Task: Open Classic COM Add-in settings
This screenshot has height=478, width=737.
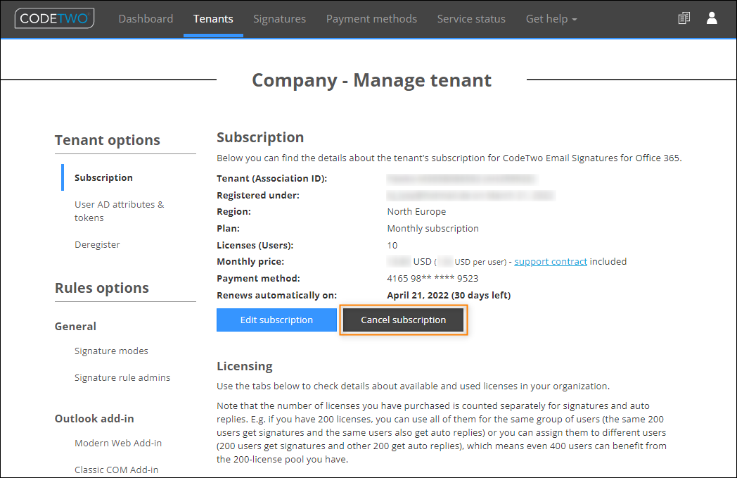Action: click(x=116, y=470)
